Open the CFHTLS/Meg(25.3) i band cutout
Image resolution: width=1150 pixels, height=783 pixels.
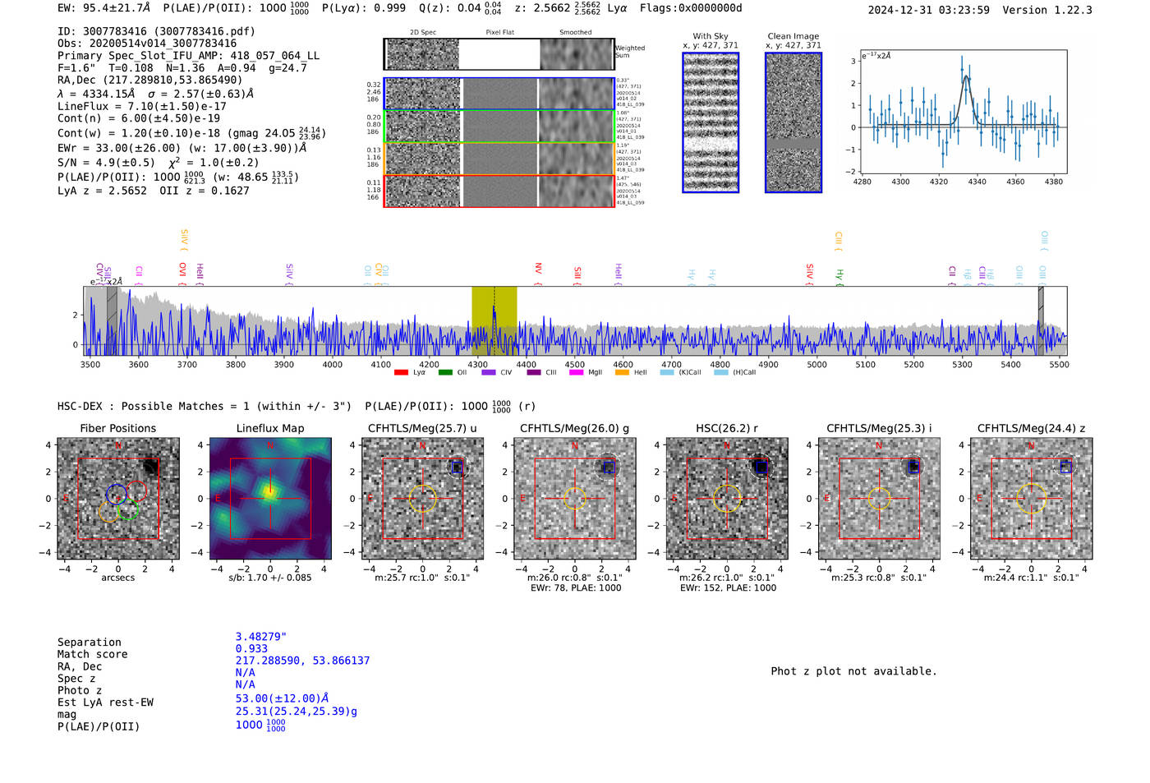click(879, 498)
